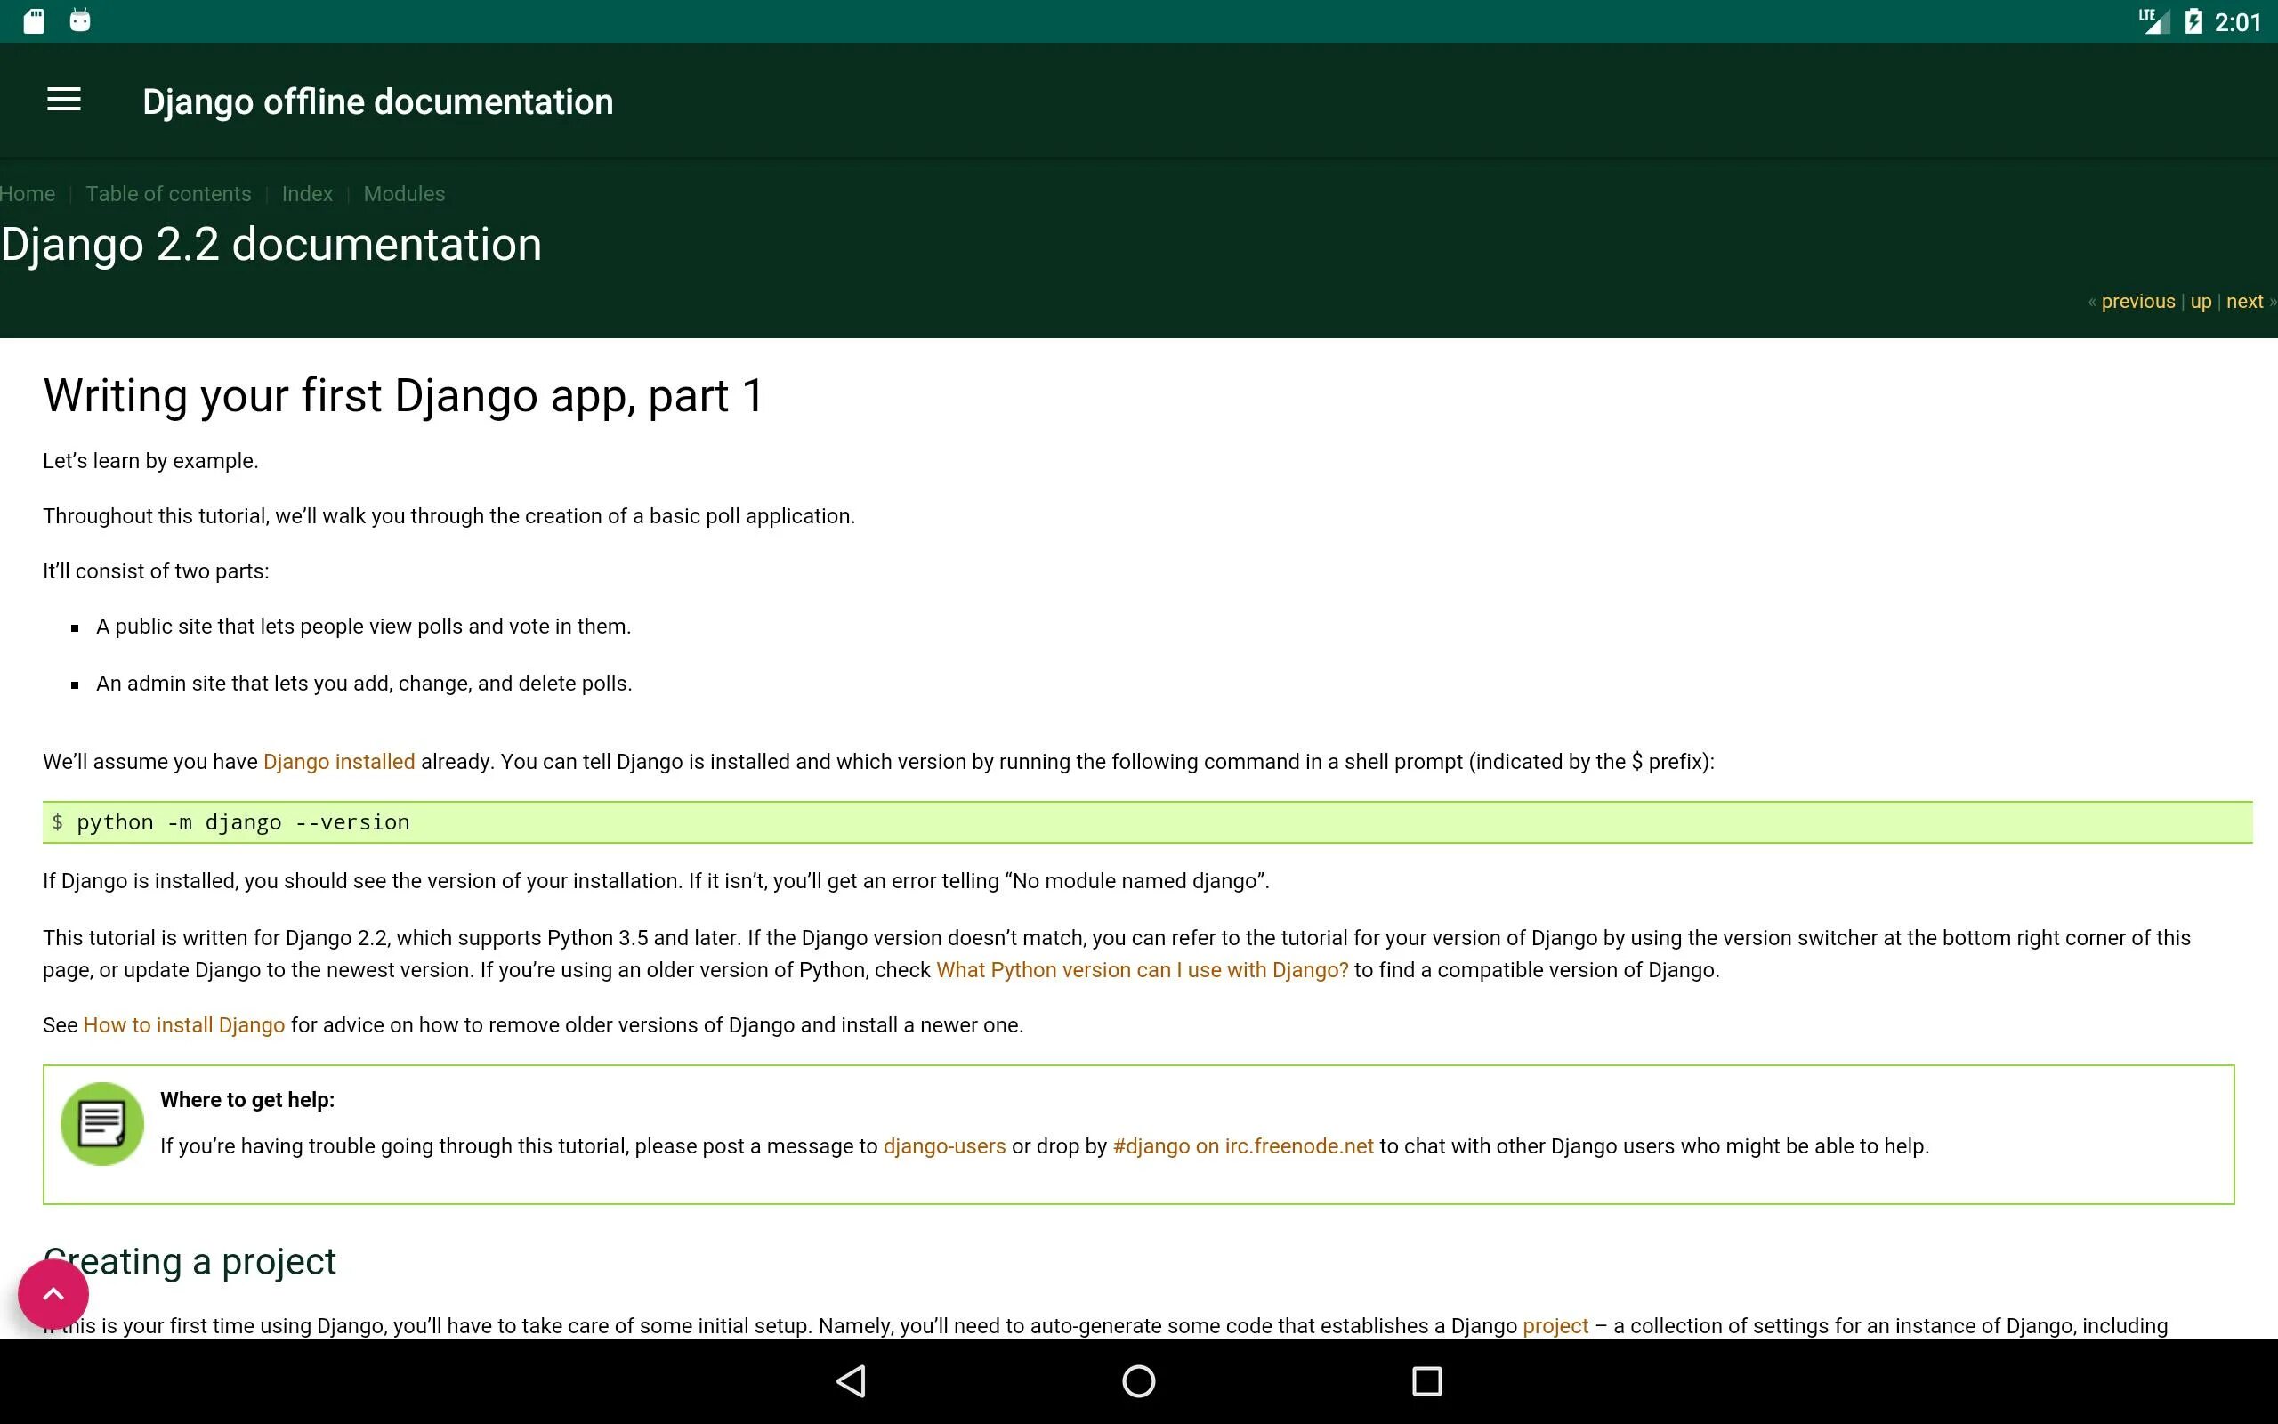Click What Python version link
This screenshot has width=2278, height=1424.
(x=1142, y=968)
